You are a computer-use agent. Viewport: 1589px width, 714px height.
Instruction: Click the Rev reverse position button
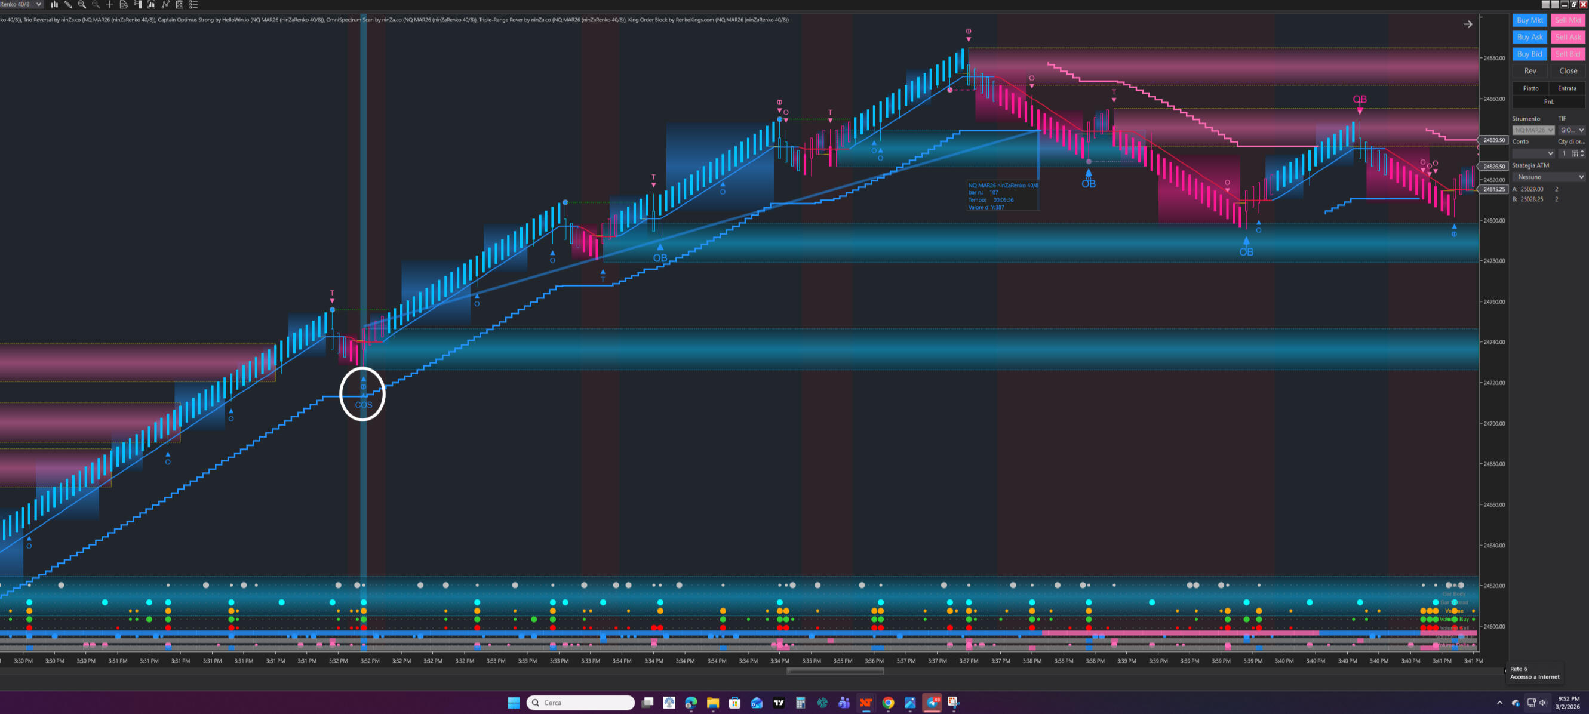tap(1530, 71)
